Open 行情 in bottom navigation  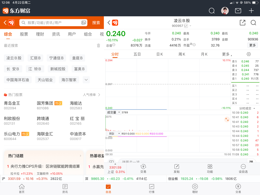coord(152,189)
